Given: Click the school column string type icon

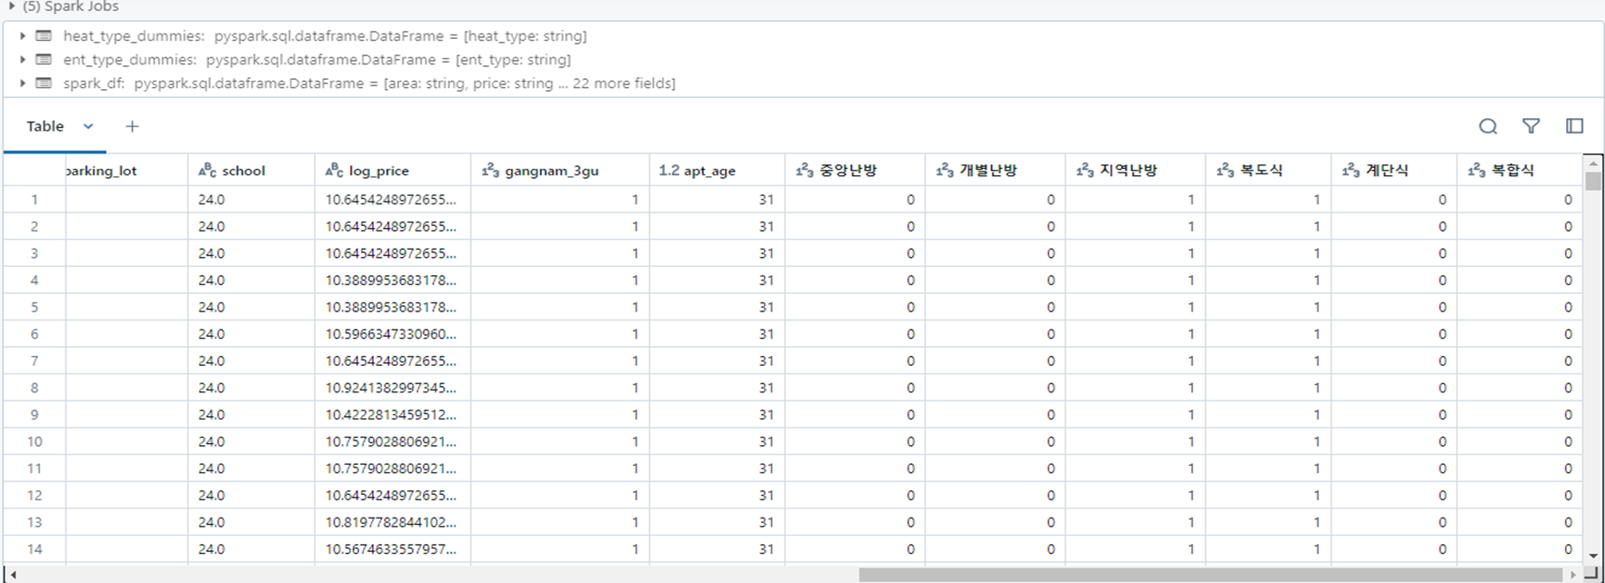Looking at the screenshot, I should click(207, 170).
